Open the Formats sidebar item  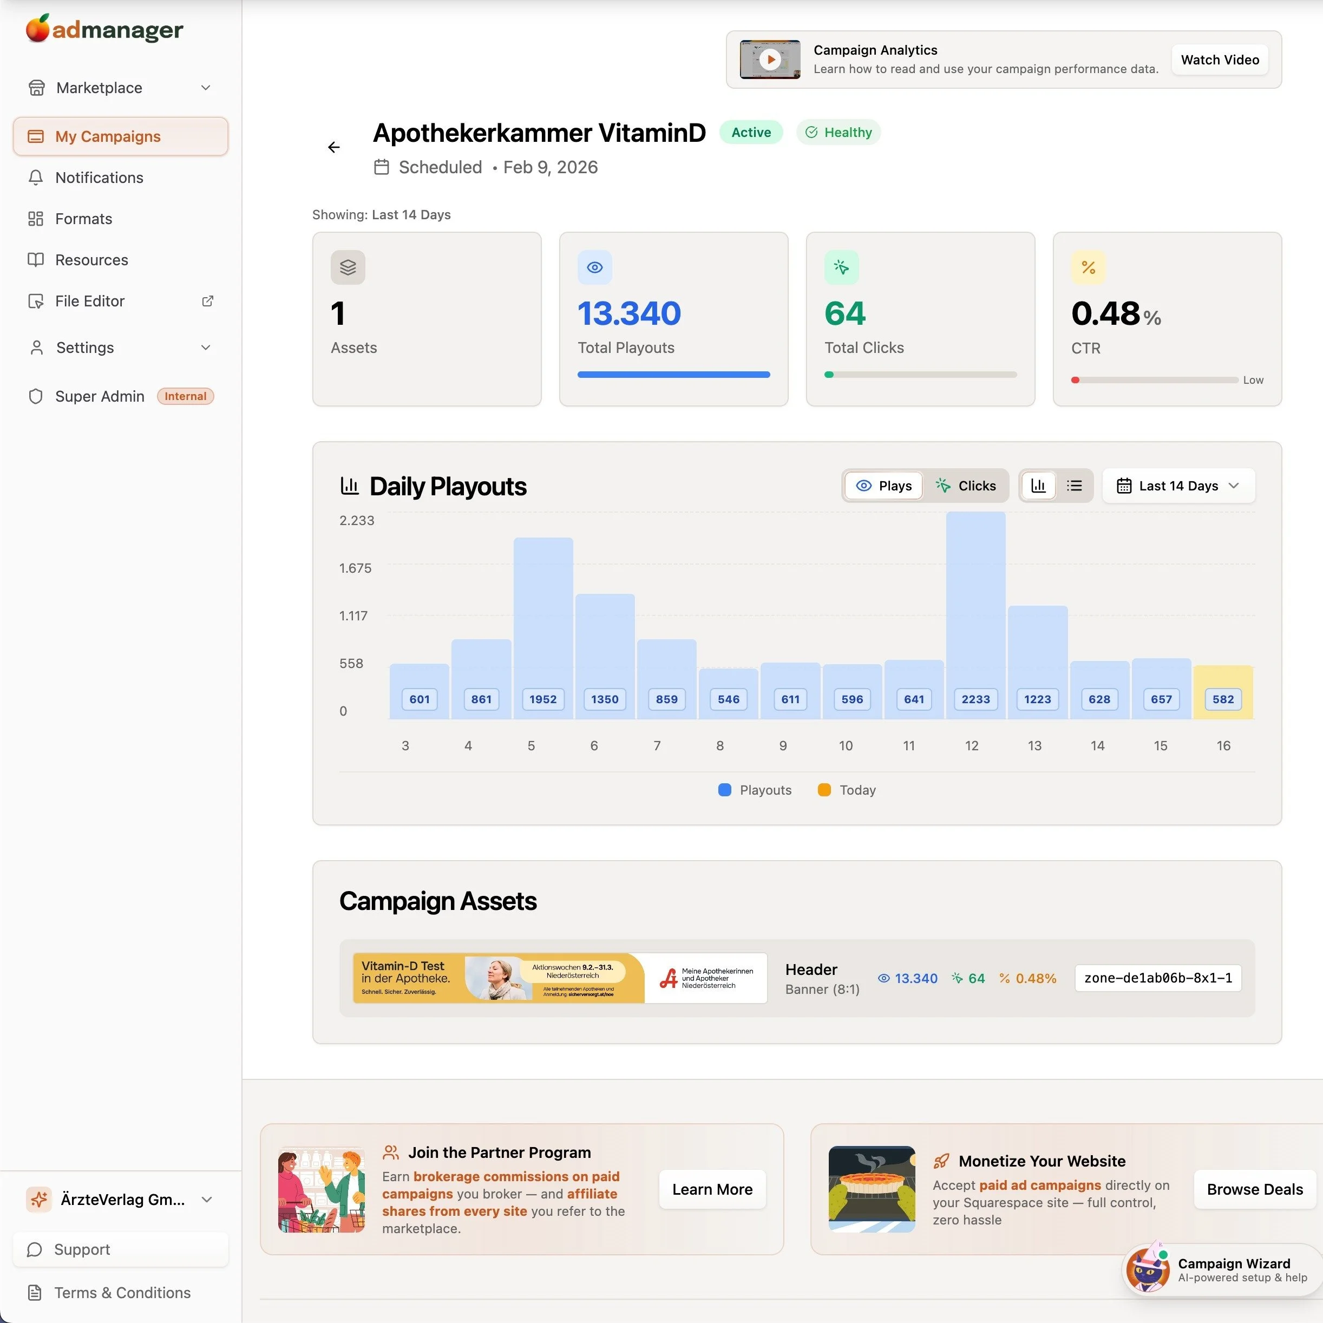coord(83,219)
